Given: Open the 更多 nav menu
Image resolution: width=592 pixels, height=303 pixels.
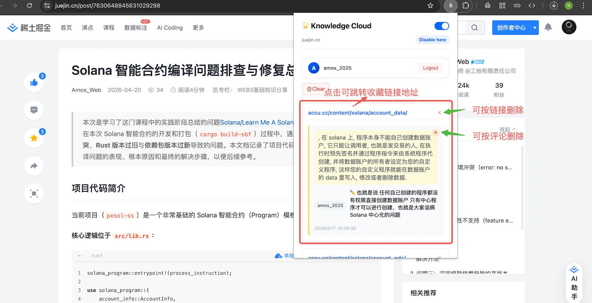Looking at the screenshot, I should pos(198,28).
